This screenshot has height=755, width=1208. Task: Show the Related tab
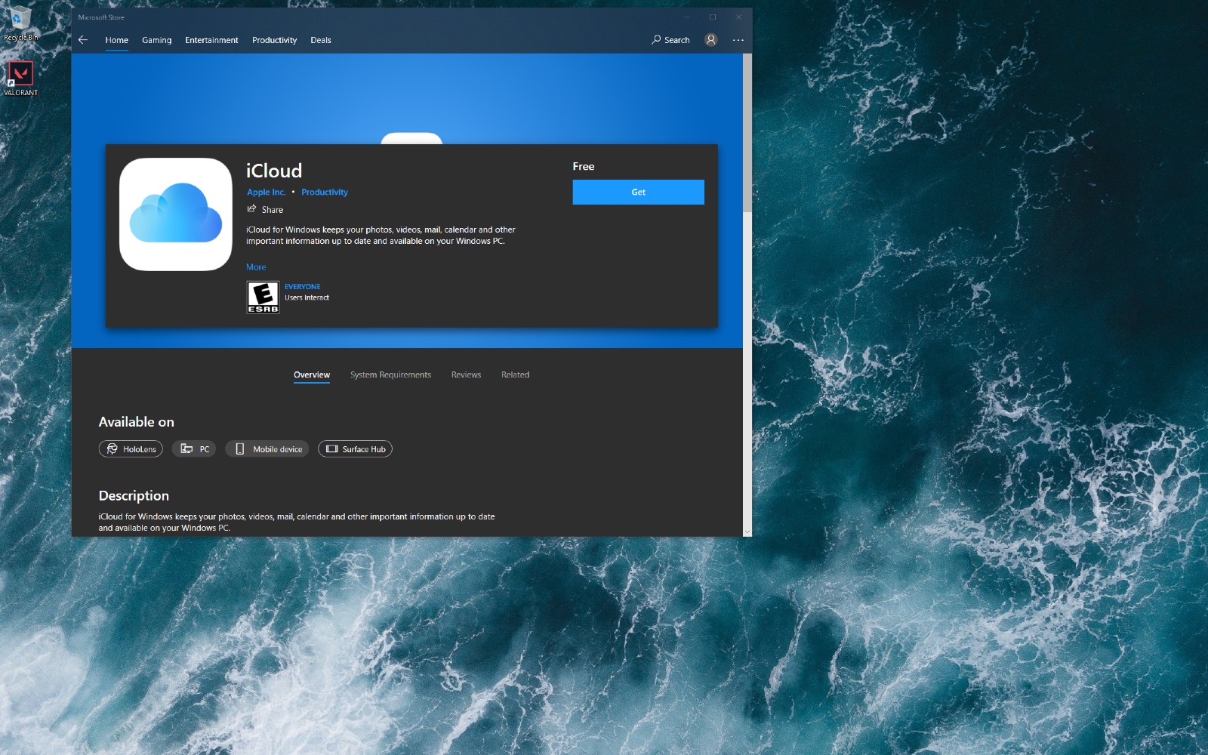point(515,375)
